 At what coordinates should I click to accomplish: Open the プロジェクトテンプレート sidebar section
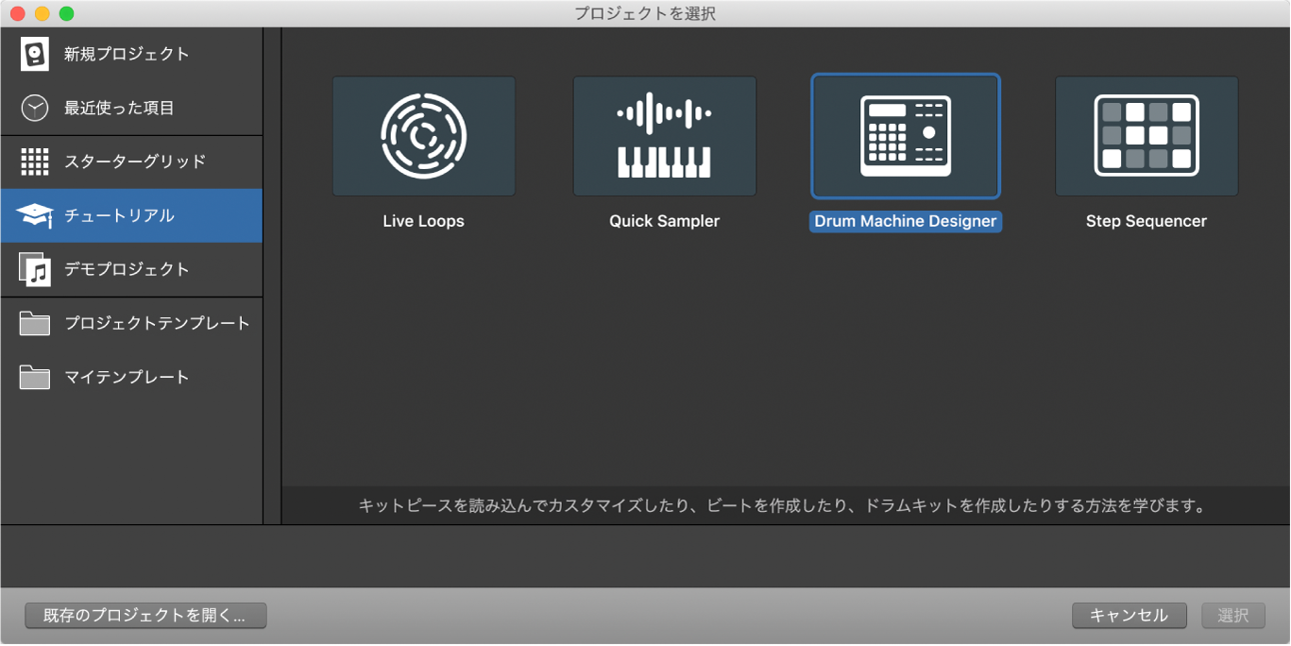click(x=131, y=323)
